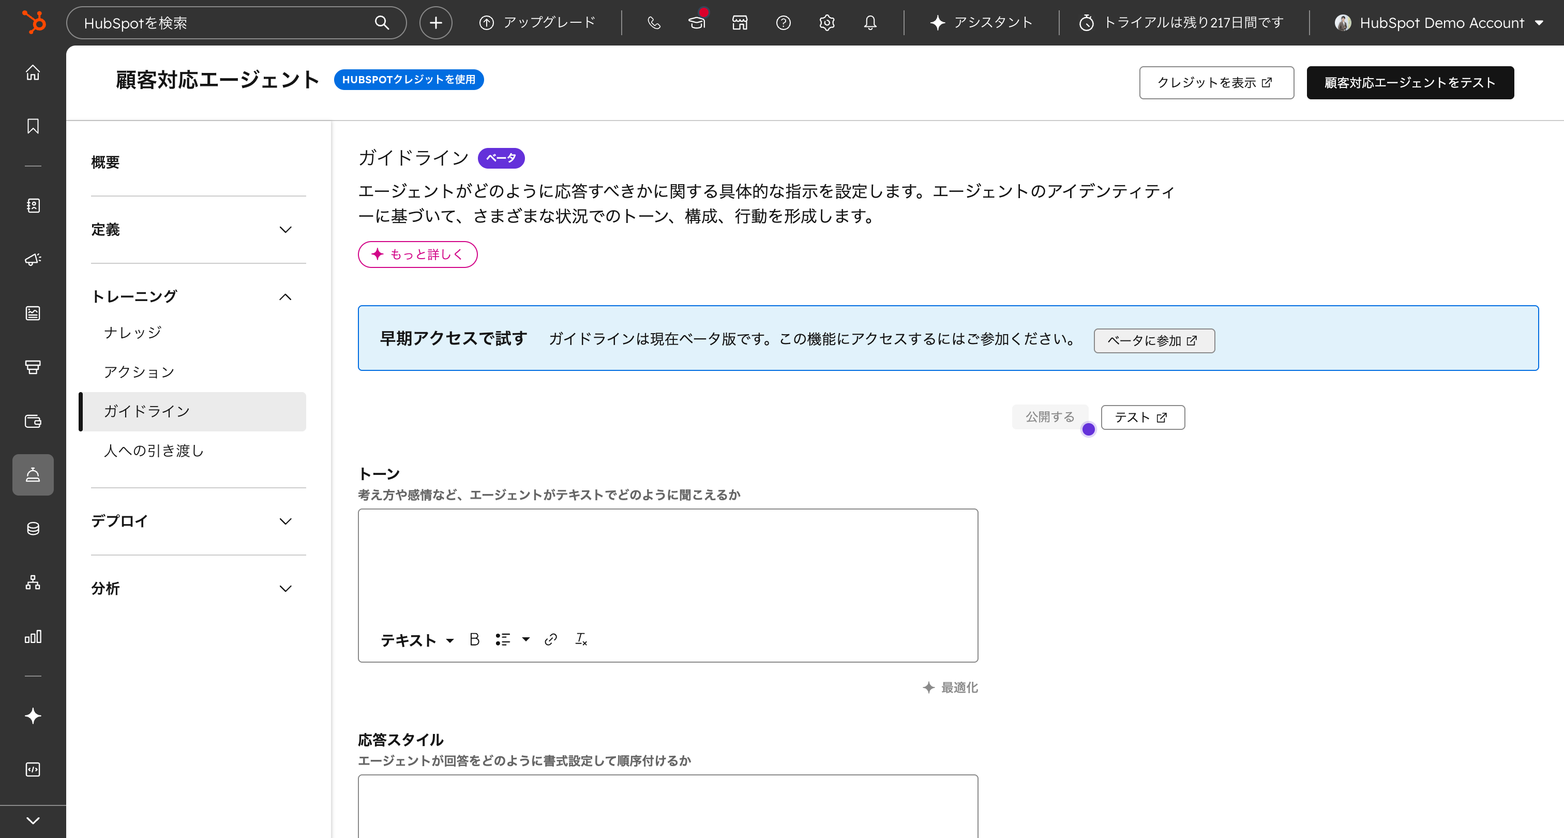Click the search magnifier icon
This screenshot has height=838, width=1564.
point(381,22)
